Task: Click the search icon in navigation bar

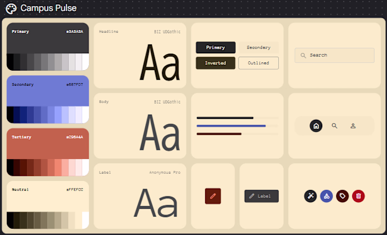Action: [x=334, y=126]
